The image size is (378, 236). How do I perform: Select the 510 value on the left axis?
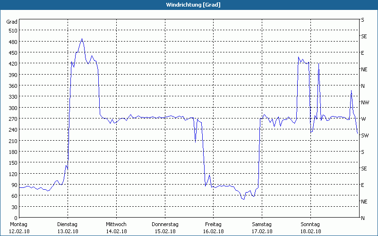coord(12,31)
